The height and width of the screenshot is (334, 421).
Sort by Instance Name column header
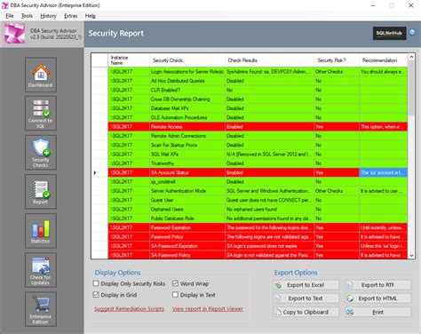(x=129, y=60)
